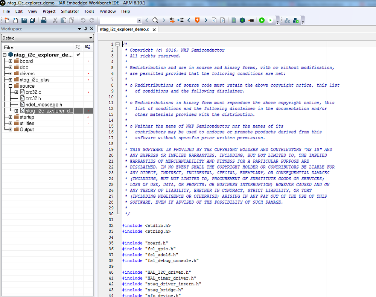This screenshot has width=376, height=297.
Task: Open the Workspace panel options arrow
Action: click(x=79, y=29)
